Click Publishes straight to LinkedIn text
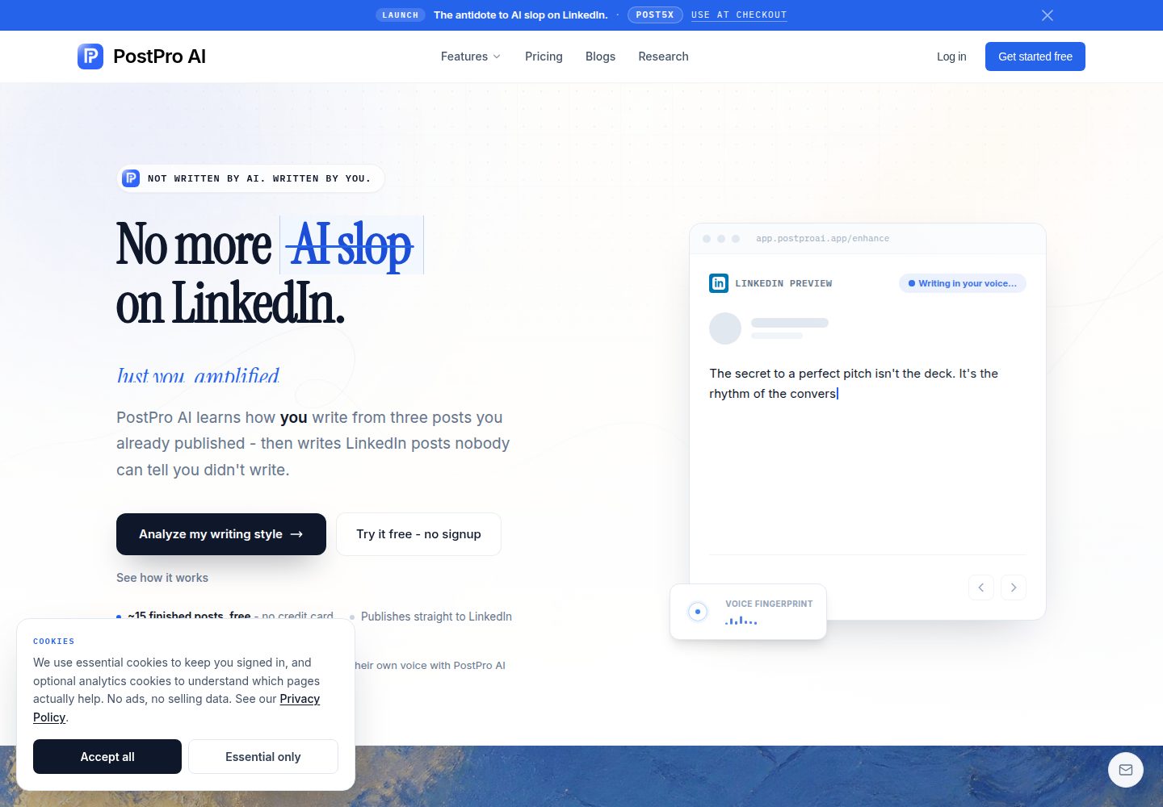This screenshot has width=1163, height=807. [x=436, y=617]
